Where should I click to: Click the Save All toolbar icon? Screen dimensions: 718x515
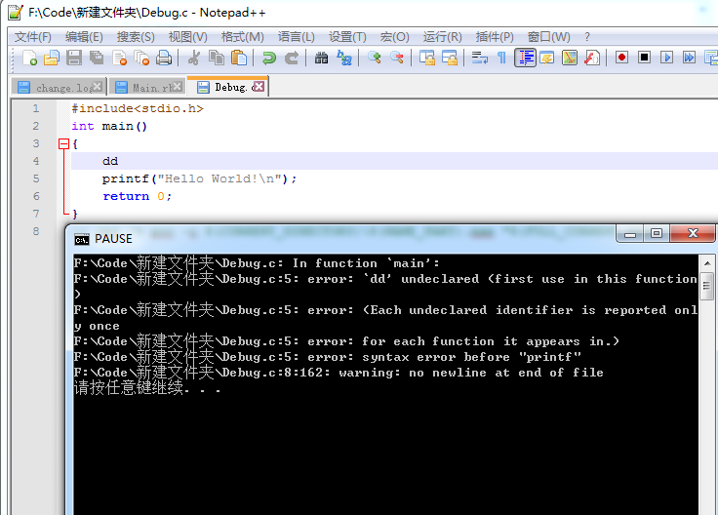[97, 59]
